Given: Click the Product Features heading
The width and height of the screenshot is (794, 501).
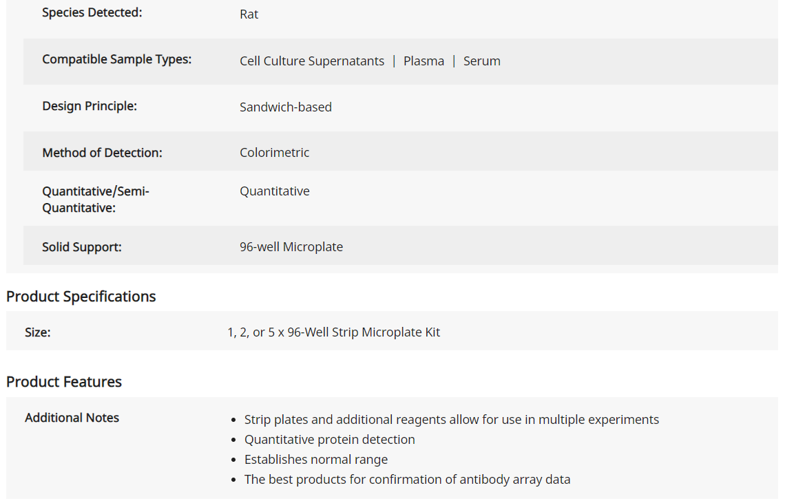Looking at the screenshot, I should coord(64,381).
